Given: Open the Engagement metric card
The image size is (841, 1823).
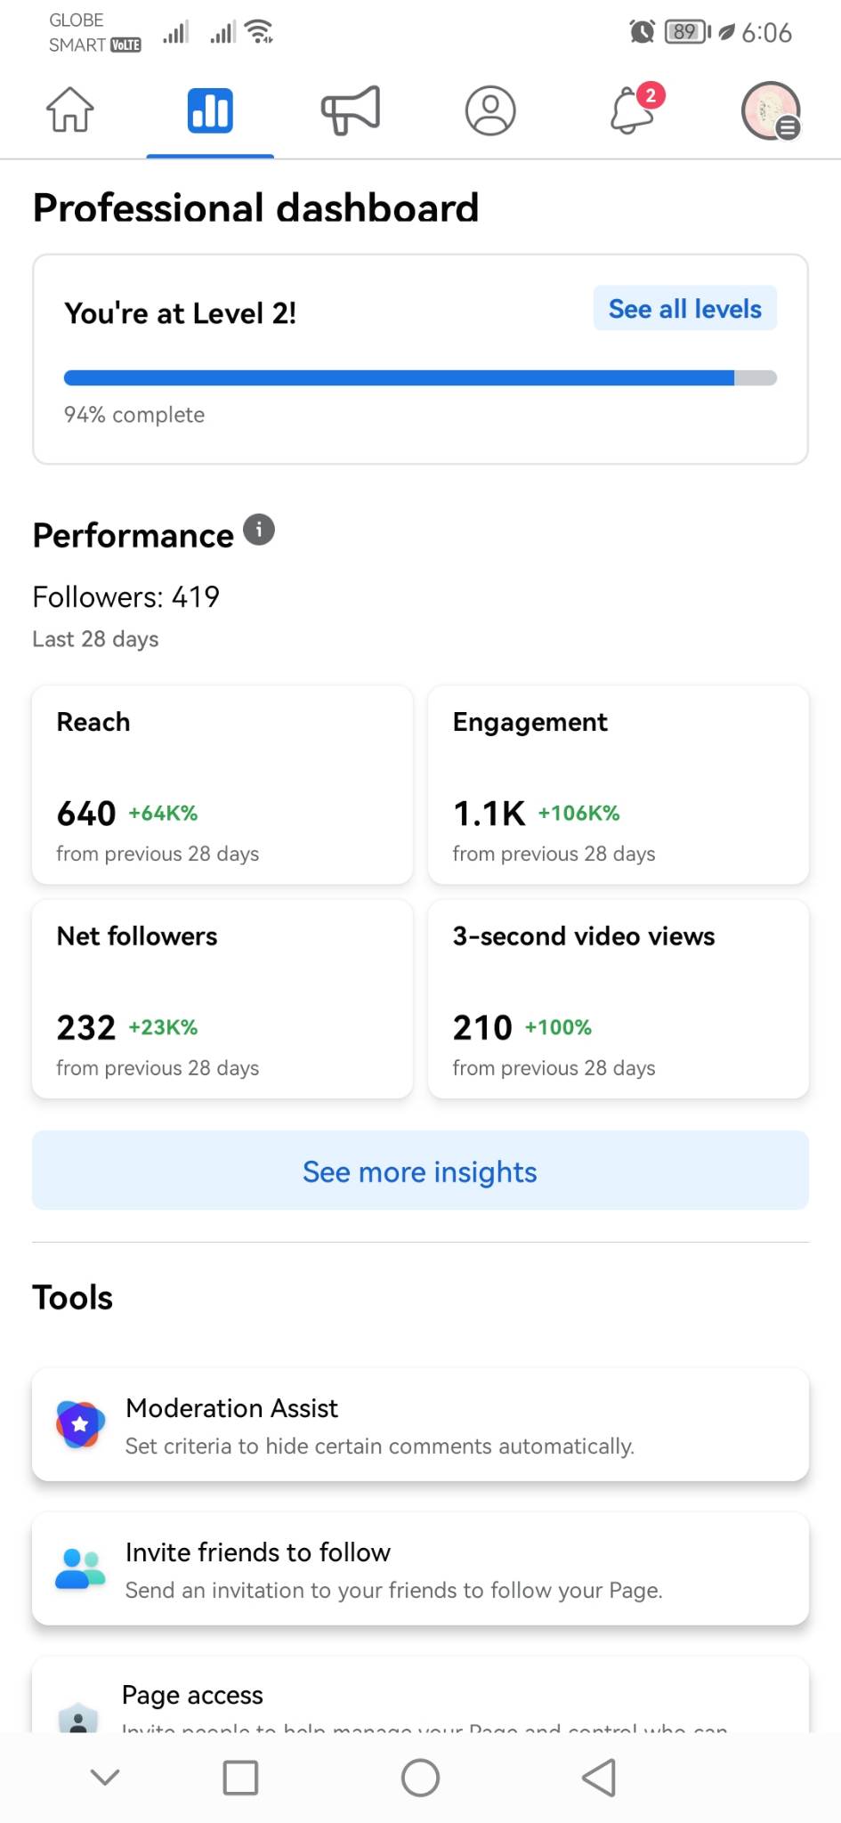Looking at the screenshot, I should coord(619,784).
